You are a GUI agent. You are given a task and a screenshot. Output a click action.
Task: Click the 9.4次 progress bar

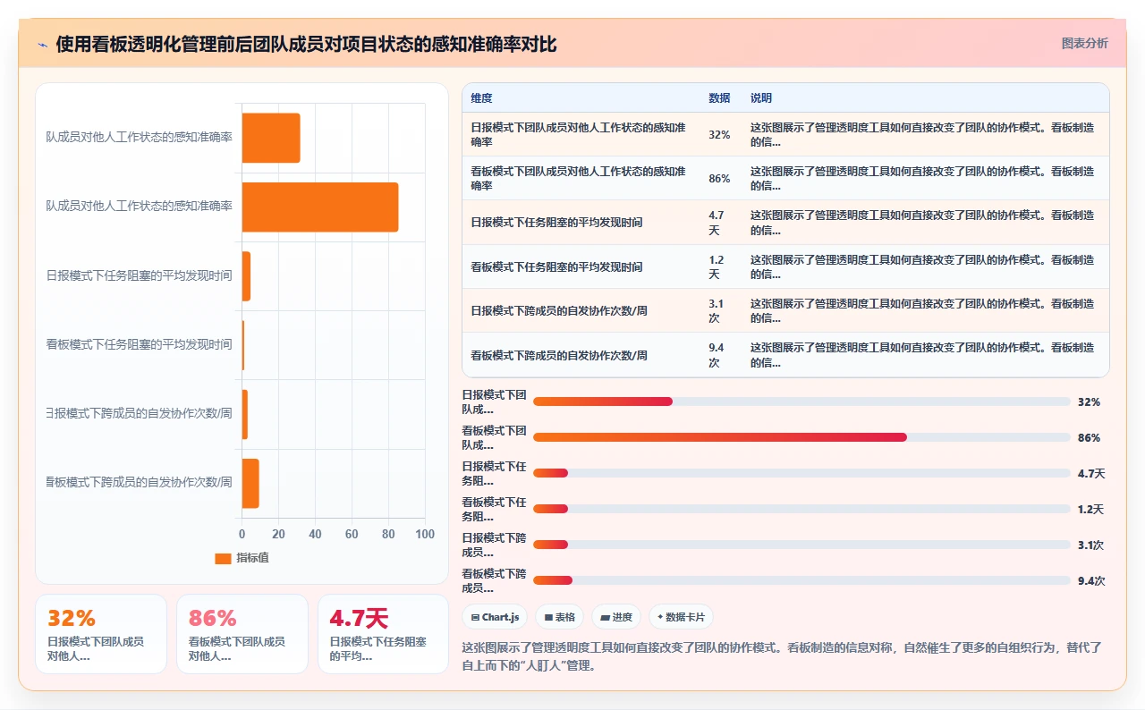801,580
